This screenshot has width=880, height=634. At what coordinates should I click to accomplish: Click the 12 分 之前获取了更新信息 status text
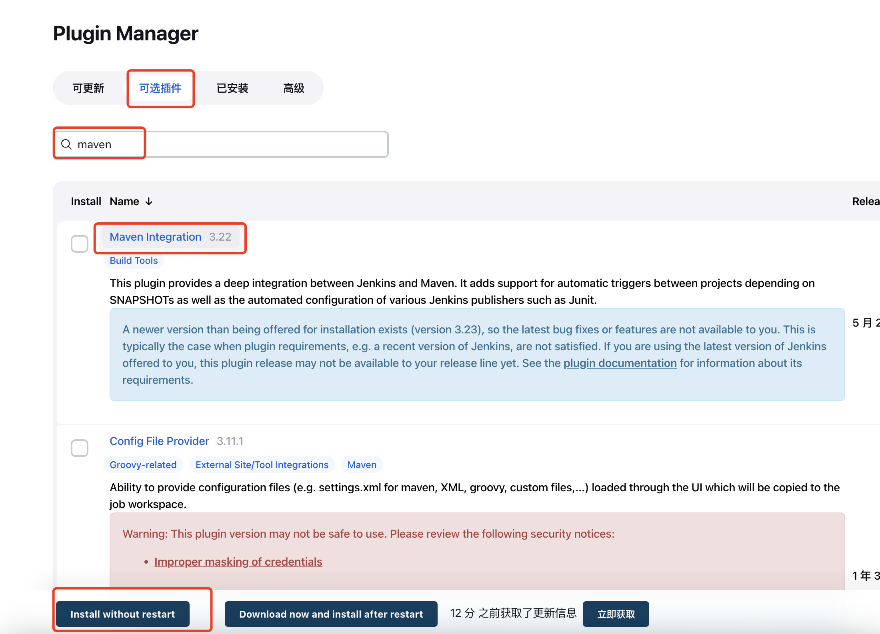(x=513, y=613)
